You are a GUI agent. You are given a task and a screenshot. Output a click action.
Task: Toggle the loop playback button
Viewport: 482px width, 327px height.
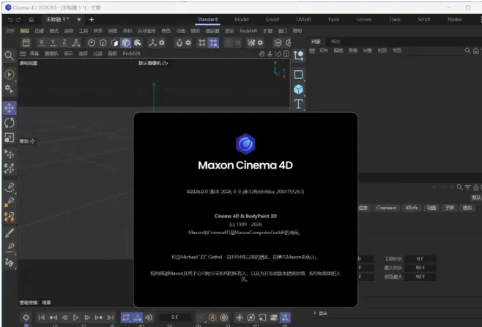pos(126,317)
